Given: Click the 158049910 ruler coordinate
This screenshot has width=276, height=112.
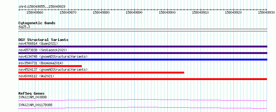Looking at the screenshot, I should 200,13.
